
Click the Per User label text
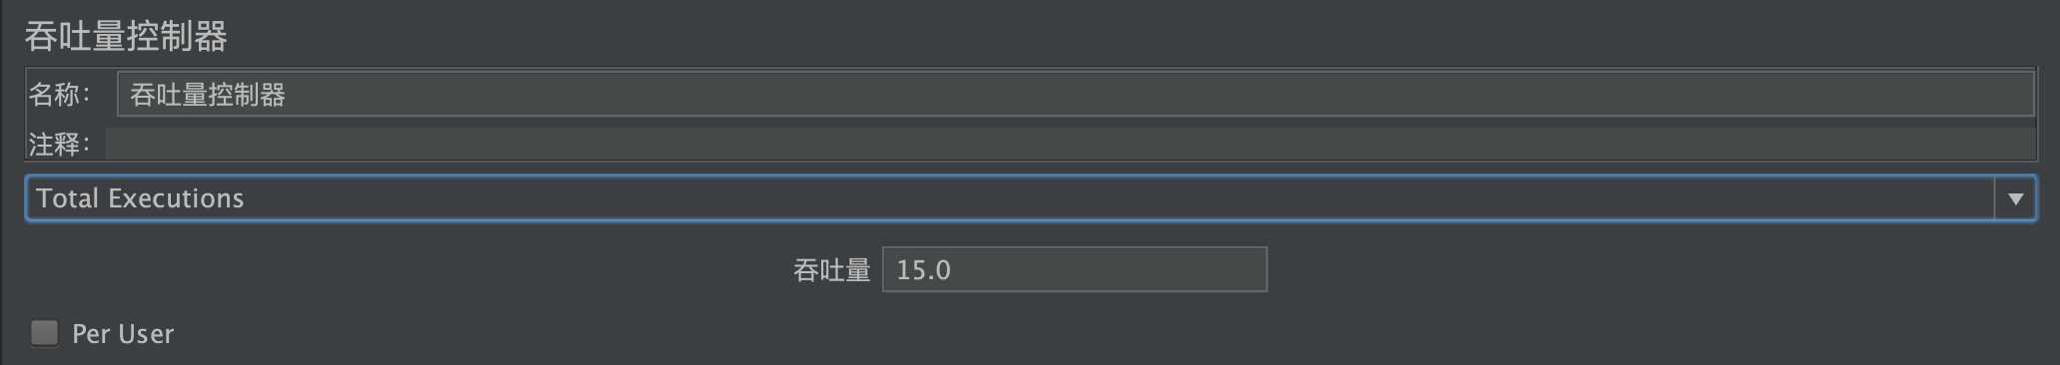point(123,334)
